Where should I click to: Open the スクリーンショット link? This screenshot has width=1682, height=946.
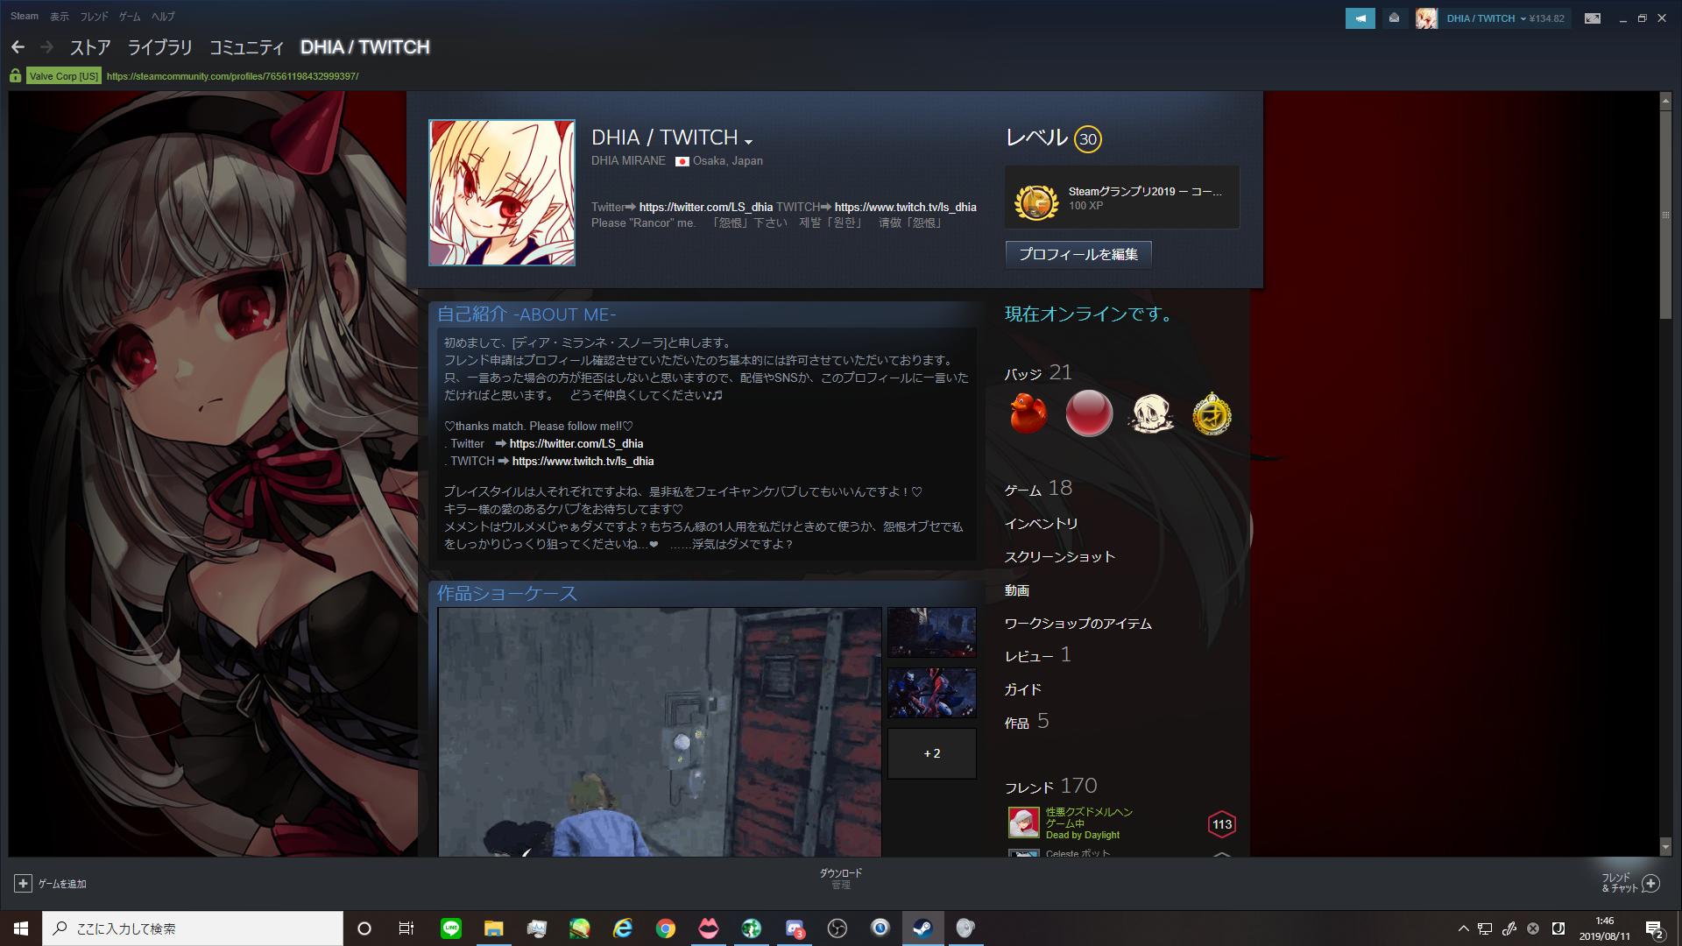[x=1060, y=557]
